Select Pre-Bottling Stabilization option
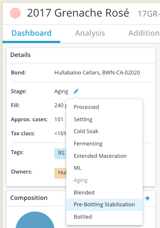 (104, 205)
